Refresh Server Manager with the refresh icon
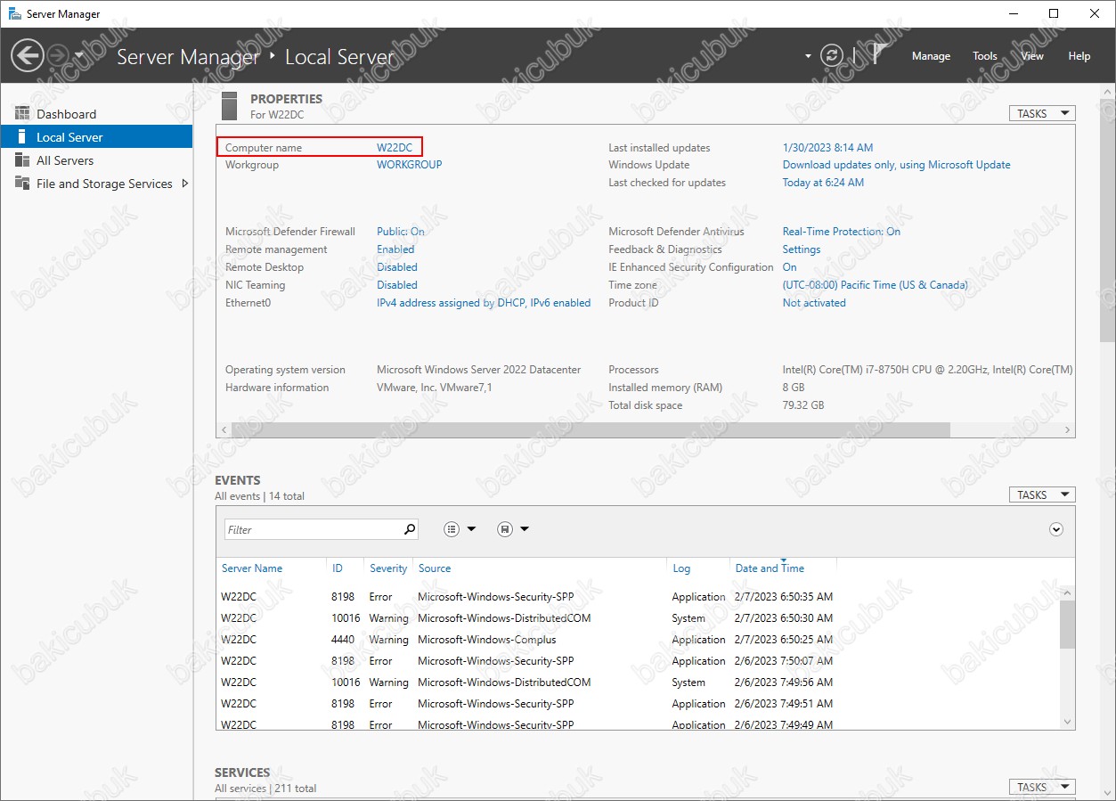The width and height of the screenshot is (1116, 801). pos(831,55)
